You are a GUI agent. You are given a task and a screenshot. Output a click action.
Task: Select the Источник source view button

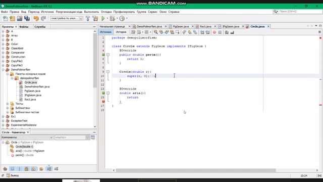[x=105, y=32]
